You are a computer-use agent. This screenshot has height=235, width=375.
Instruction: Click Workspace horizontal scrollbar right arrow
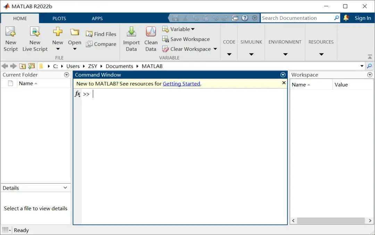pos(370,221)
